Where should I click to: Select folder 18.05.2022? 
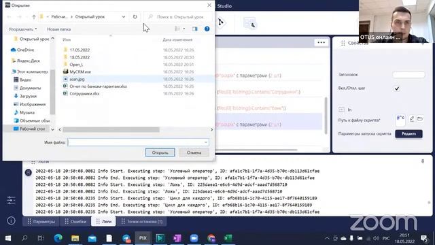80,57
